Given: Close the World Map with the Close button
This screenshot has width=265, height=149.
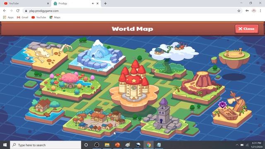Looking at the screenshot, I should click(x=247, y=29).
